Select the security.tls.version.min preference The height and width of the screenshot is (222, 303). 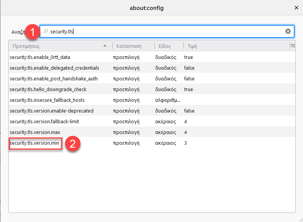[34, 143]
